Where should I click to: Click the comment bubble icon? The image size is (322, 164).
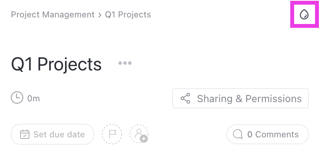pos(238,134)
